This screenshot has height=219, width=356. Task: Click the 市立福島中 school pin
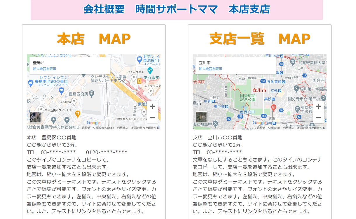pyautogui.click(x=215, y=124)
